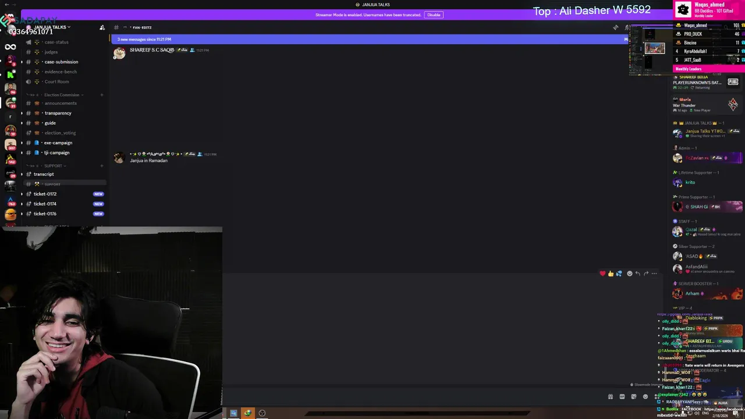745x419 pixels.
Task: Open the ticket-0172 channel
Action: 45,194
